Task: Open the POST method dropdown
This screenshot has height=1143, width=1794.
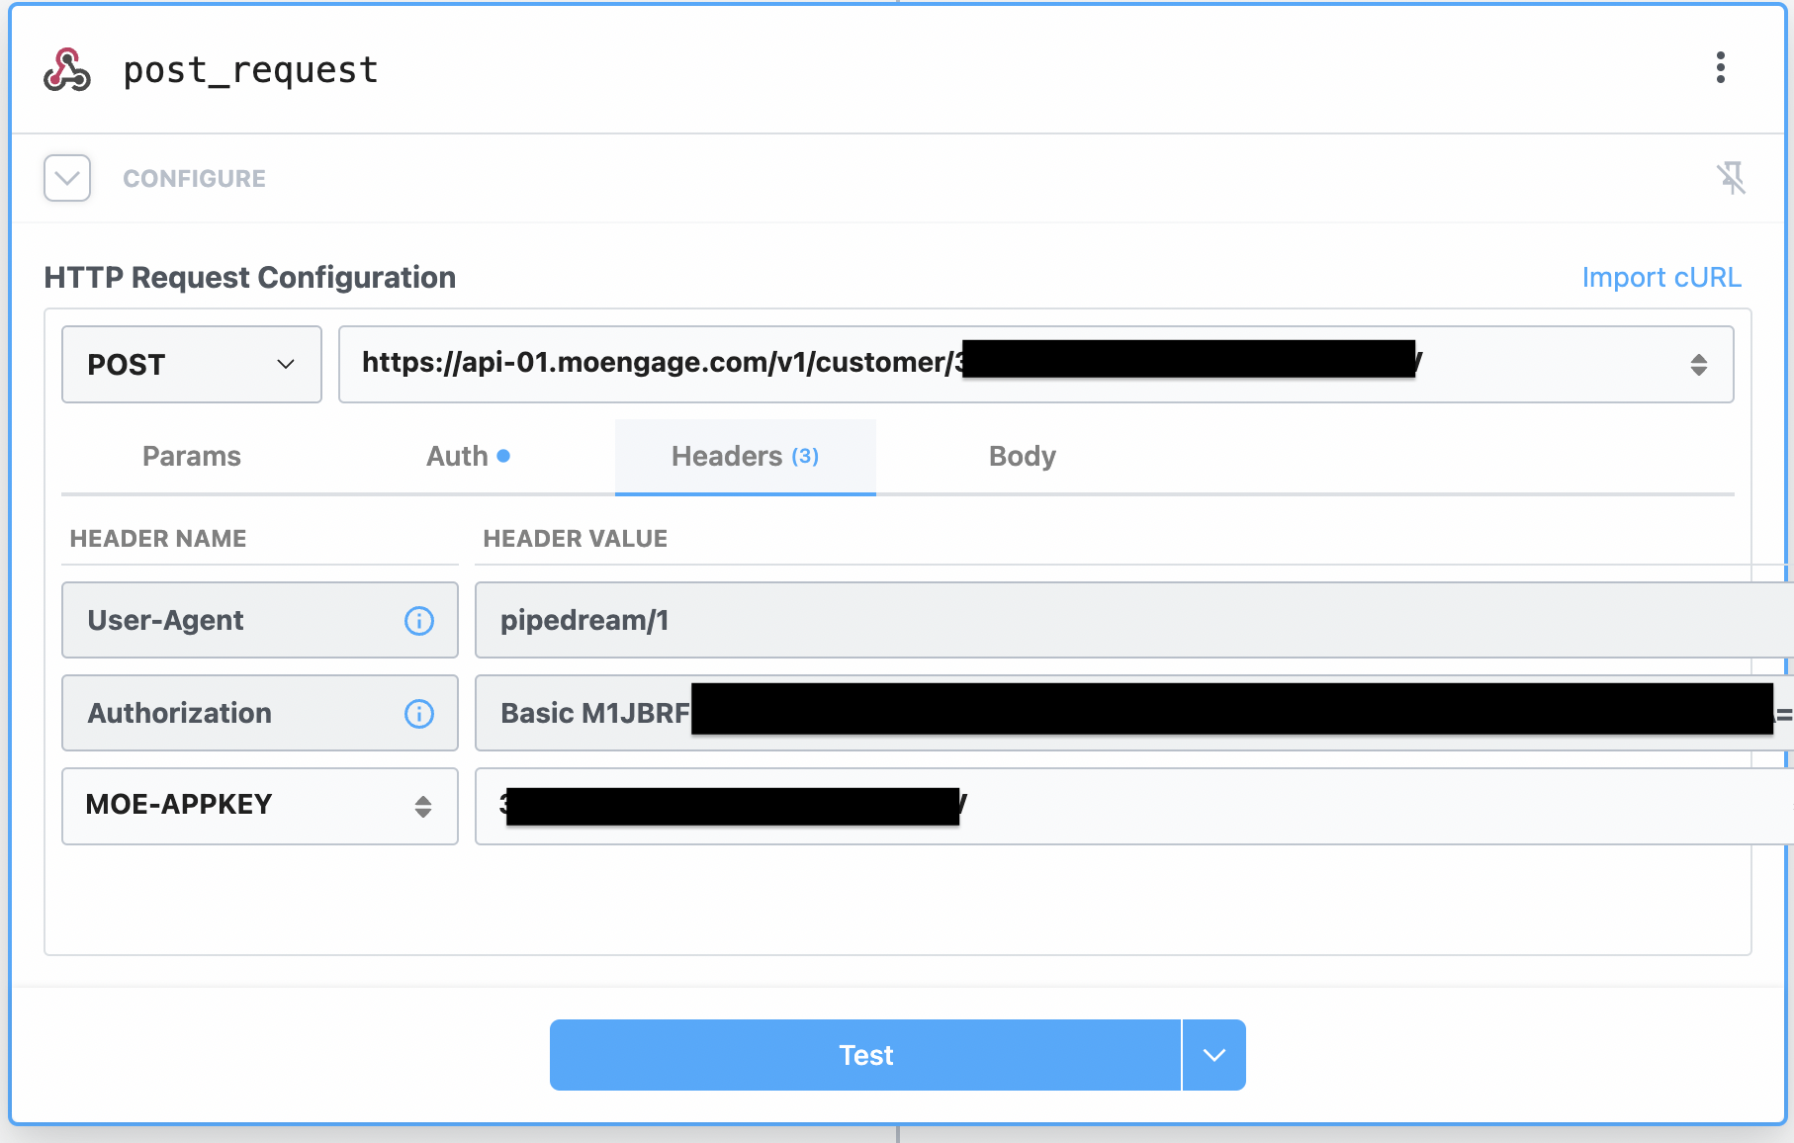Action: (x=192, y=364)
